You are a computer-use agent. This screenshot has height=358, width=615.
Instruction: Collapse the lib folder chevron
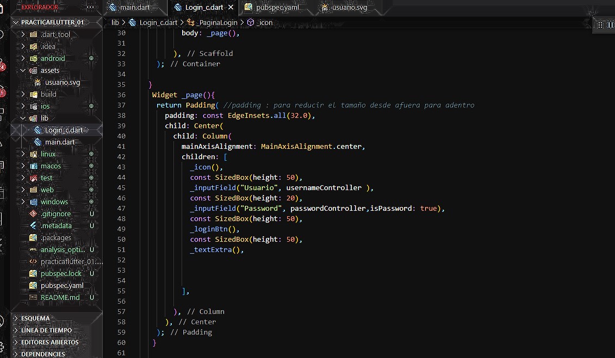click(x=23, y=118)
